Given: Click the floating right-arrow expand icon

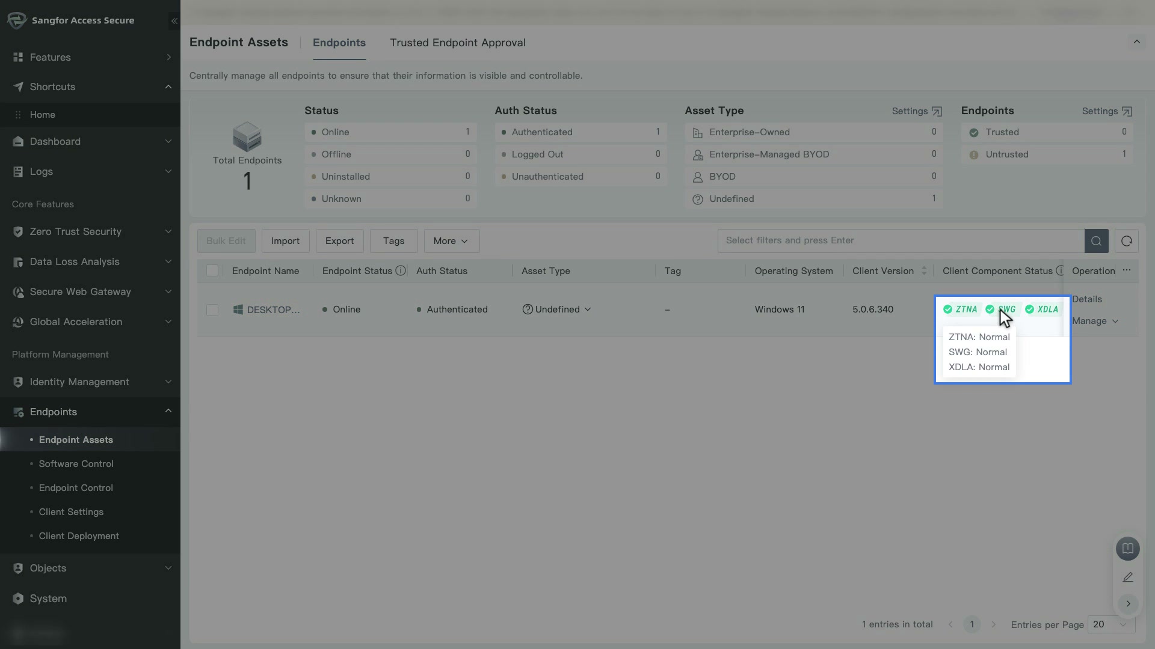Looking at the screenshot, I should pyautogui.click(x=1128, y=603).
